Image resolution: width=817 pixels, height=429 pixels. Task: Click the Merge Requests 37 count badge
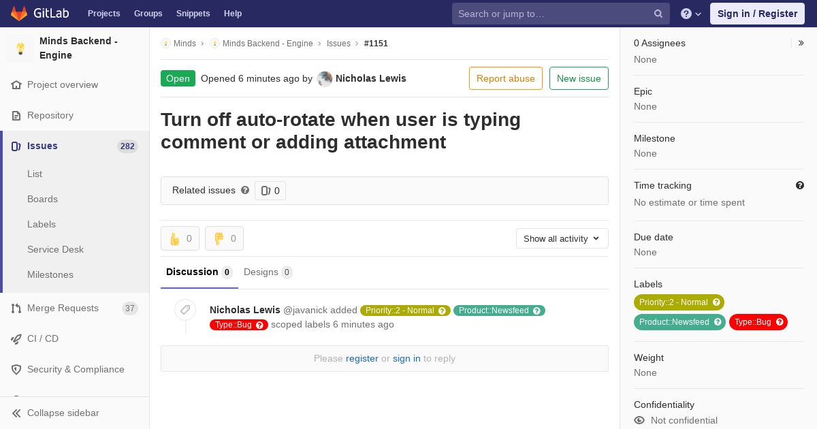(x=130, y=308)
